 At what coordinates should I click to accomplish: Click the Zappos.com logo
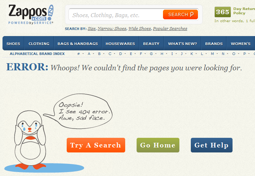[31, 15]
